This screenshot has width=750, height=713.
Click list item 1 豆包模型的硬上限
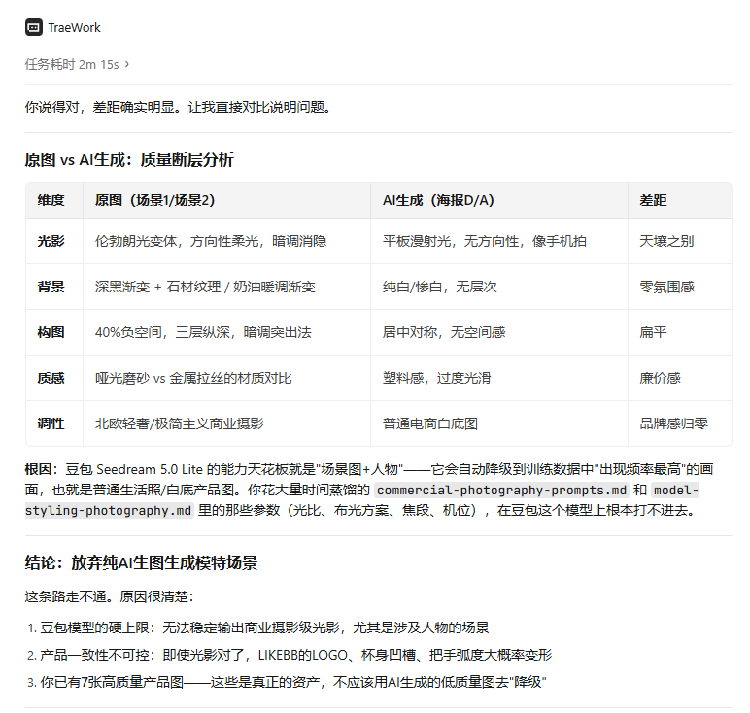click(264, 628)
